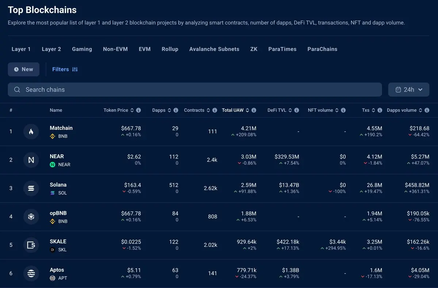
Task: Click the info icon next to Total UAW
Action: (254, 110)
